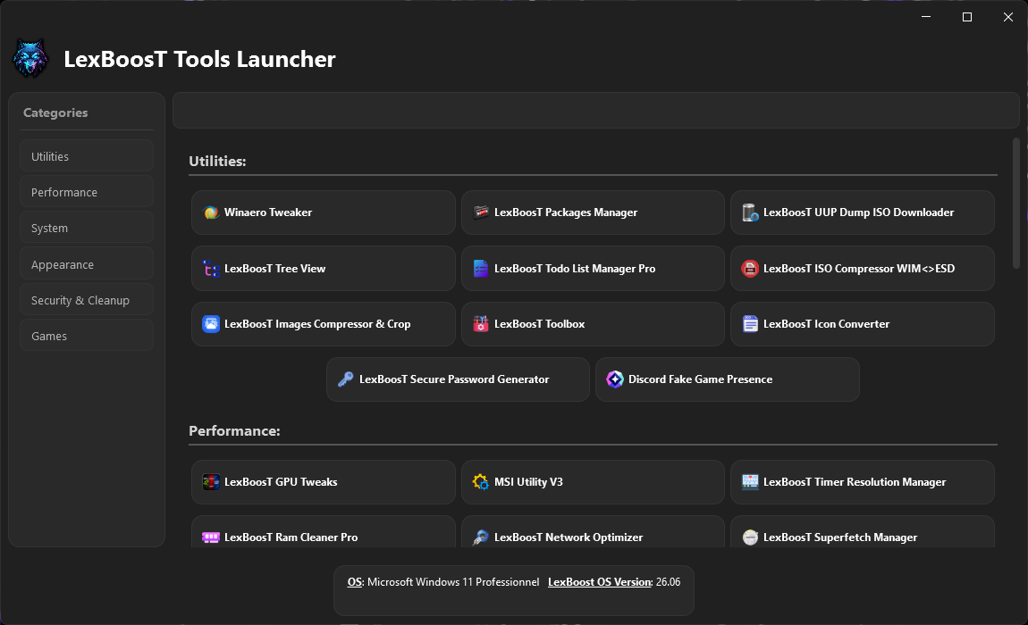Click the 'LexBoosT Tools Launcher' title
This screenshot has height=625, width=1028.
tap(199, 59)
